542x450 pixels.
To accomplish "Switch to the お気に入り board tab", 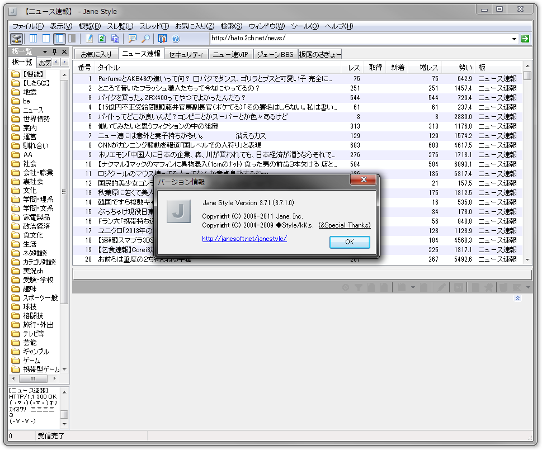I will pos(96,55).
